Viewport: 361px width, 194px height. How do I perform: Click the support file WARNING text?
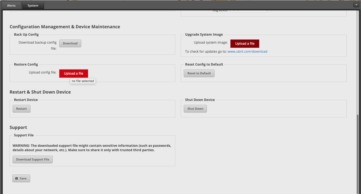(x=92, y=148)
